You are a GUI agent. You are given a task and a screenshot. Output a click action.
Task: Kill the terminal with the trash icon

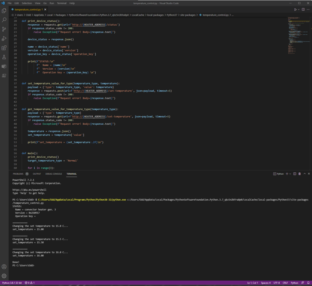[x=299, y=174]
